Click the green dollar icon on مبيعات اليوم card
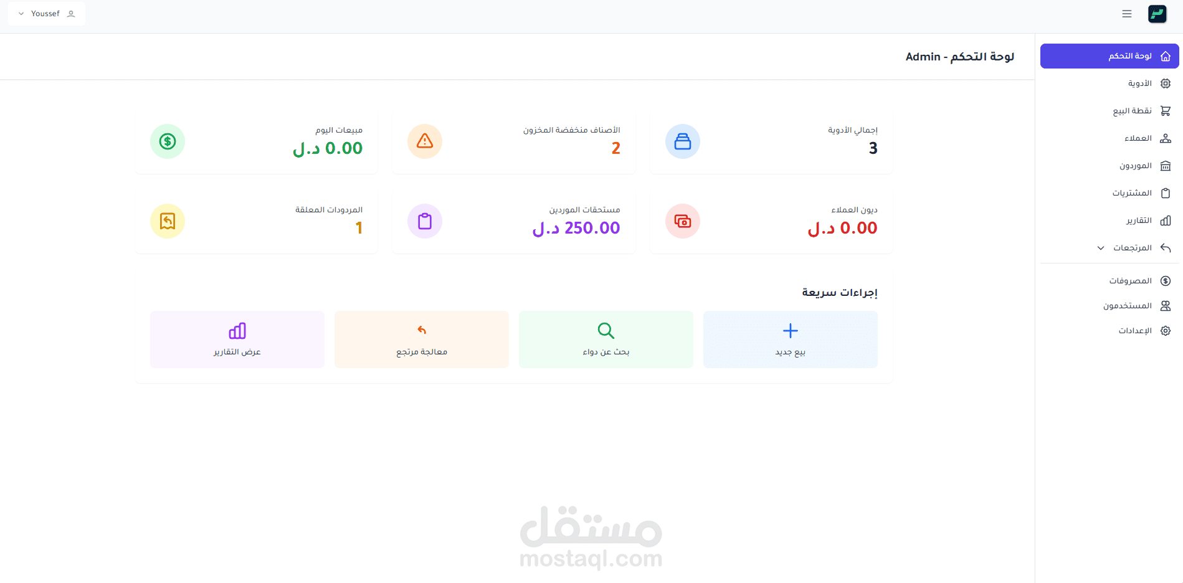 [x=167, y=141]
